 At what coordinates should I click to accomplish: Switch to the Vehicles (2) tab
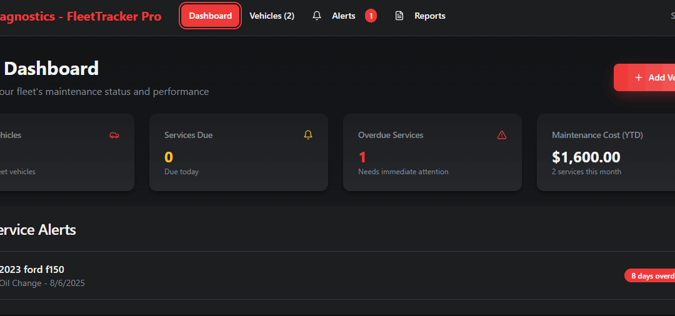(x=271, y=16)
